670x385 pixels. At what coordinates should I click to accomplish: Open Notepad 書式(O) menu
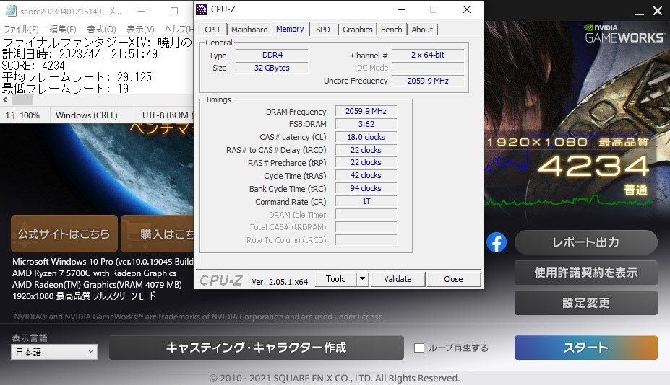point(101,29)
